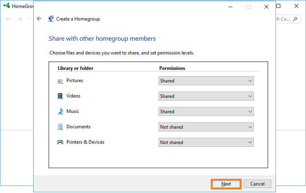Open the Pictures permissions dropdown
Screen dimensions: 306x193
point(206,81)
